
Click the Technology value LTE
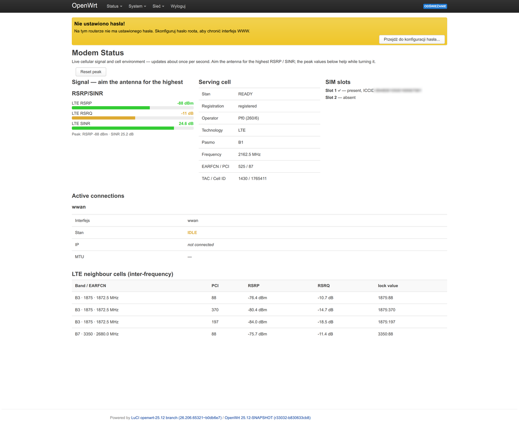(242, 131)
